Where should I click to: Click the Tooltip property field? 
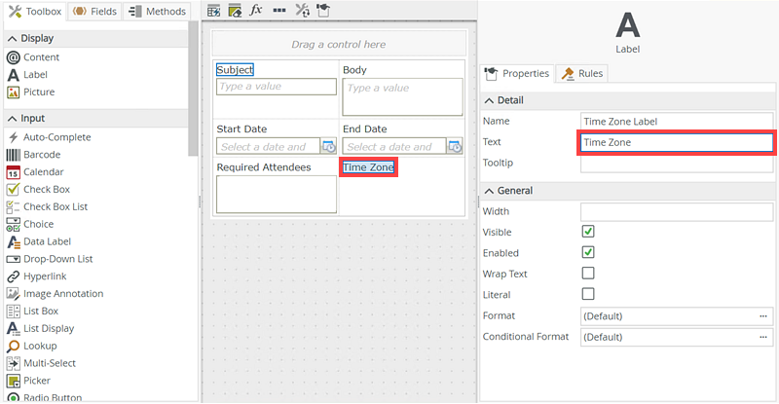(x=677, y=164)
